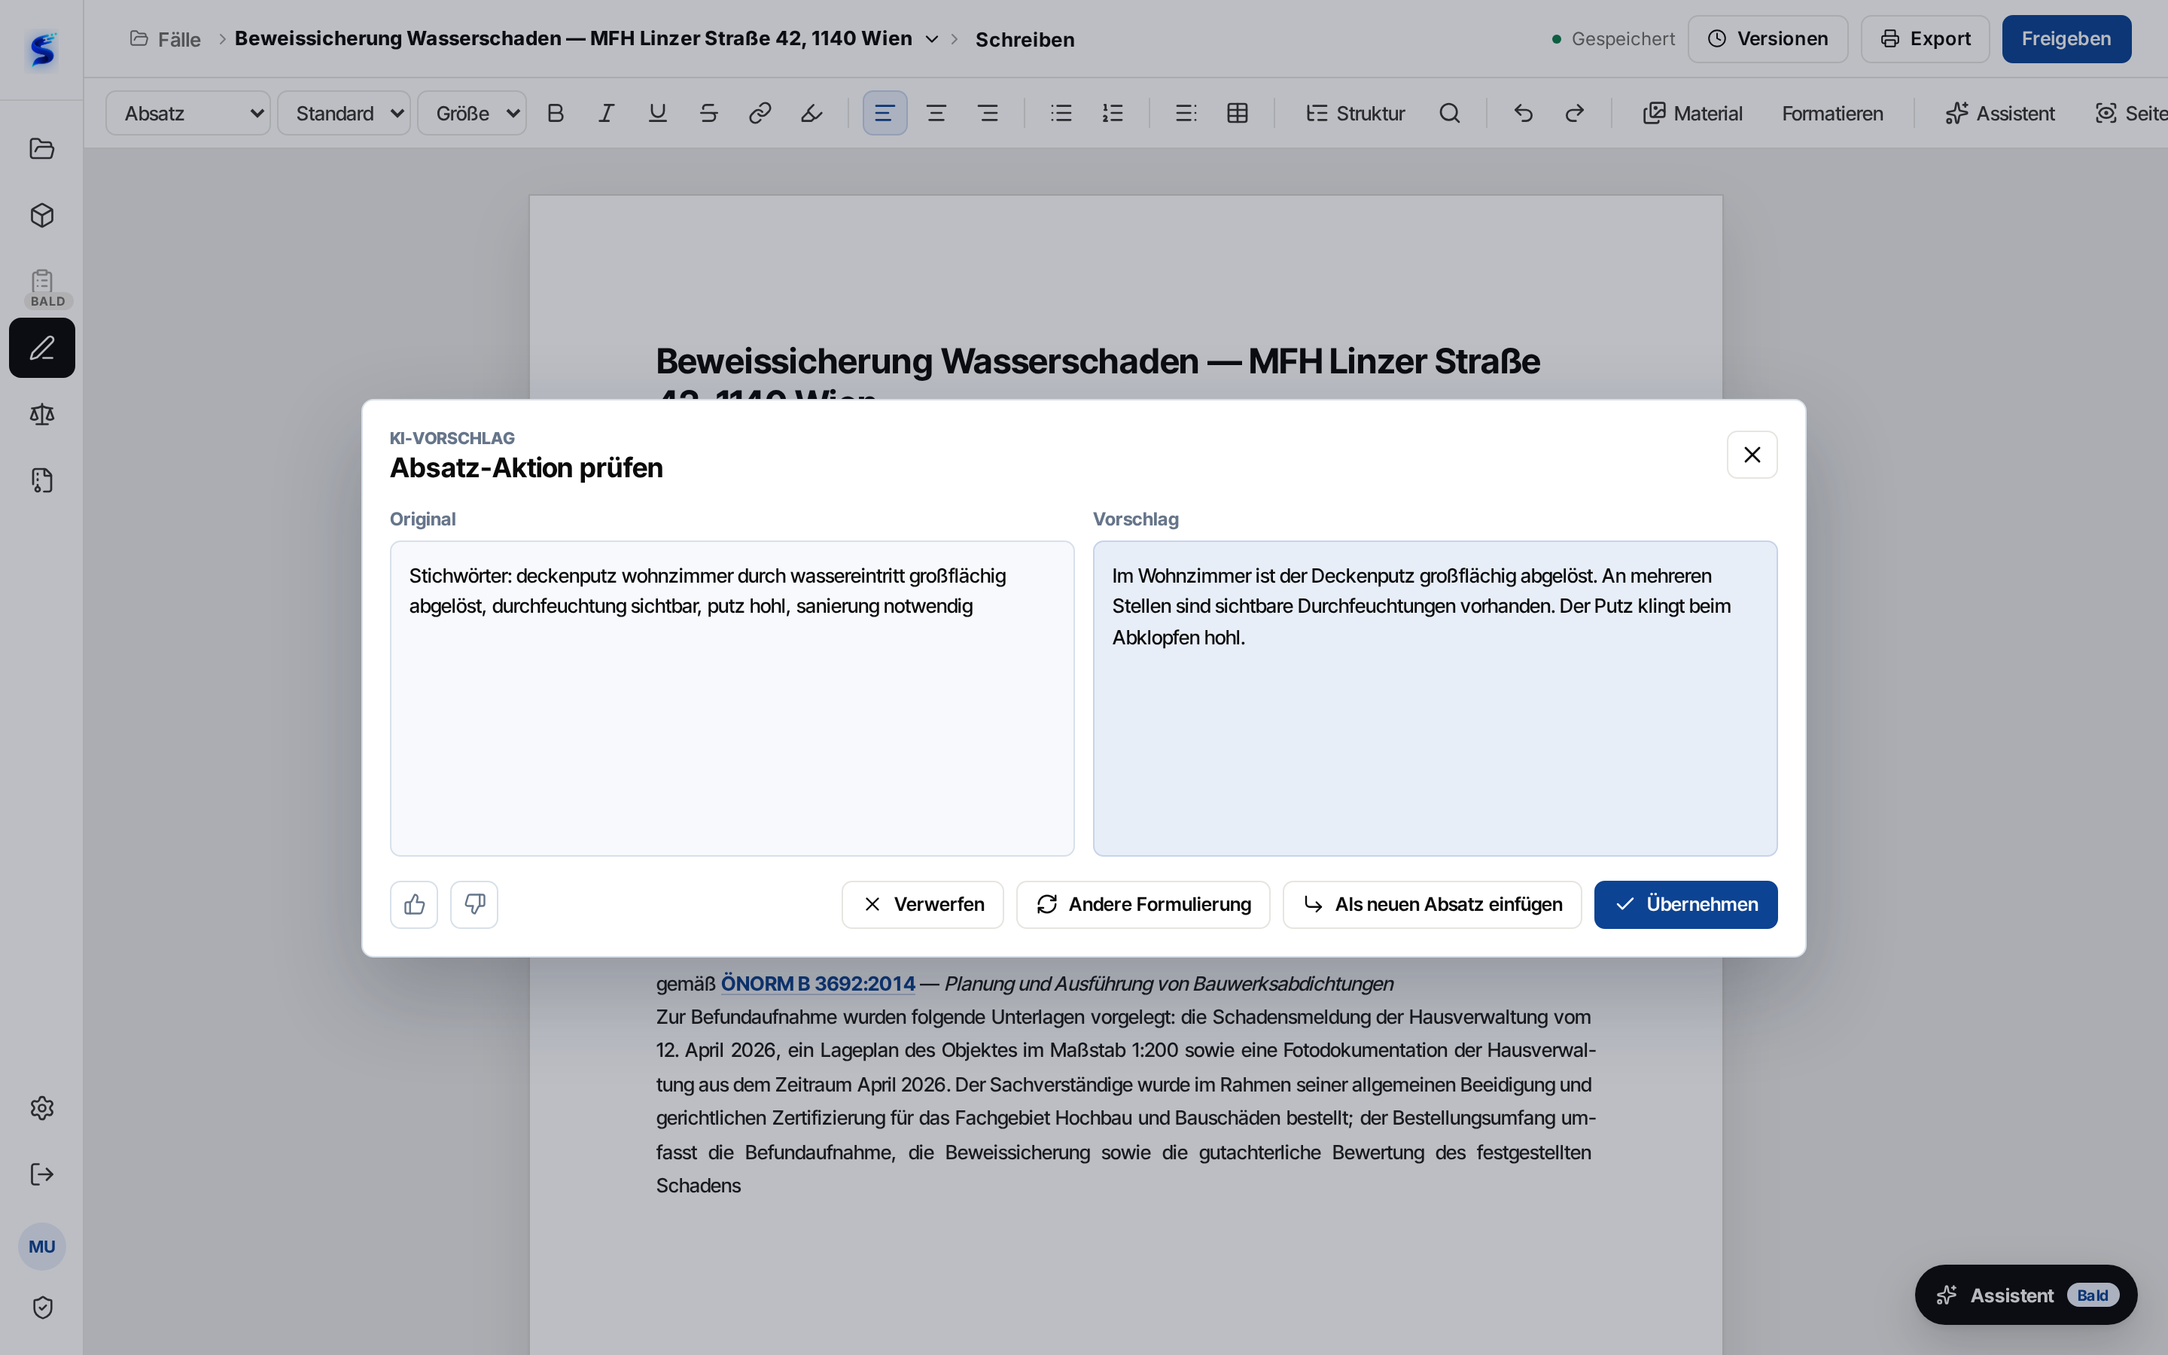
Task: Open the Struktur outline
Action: 1356,113
